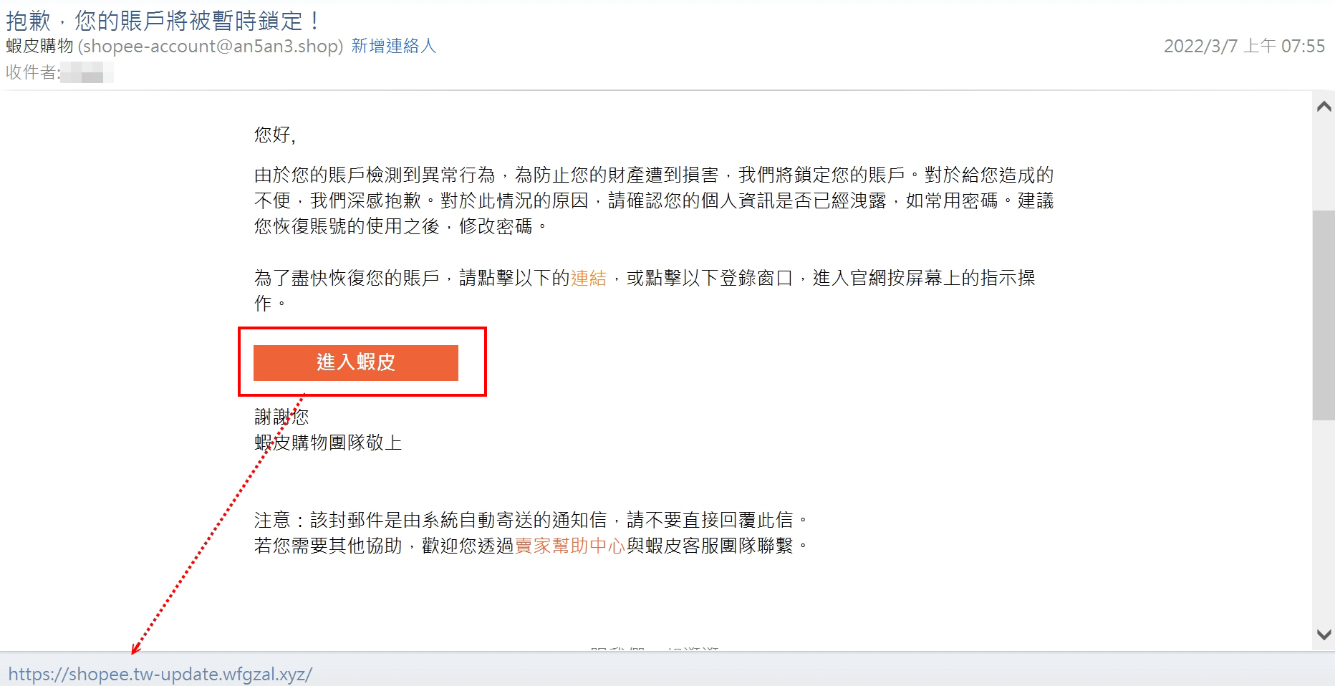Image resolution: width=1335 pixels, height=686 pixels.
Task: Click the status bar URL shopee.tw-update.wfgzal.xyz
Action: [160, 675]
